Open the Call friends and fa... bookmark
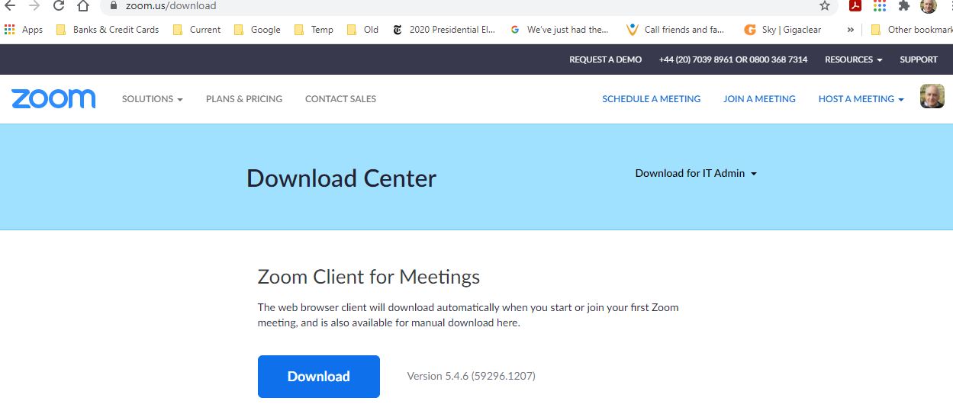Image resolution: width=953 pixels, height=414 pixels. pyautogui.click(x=675, y=30)
